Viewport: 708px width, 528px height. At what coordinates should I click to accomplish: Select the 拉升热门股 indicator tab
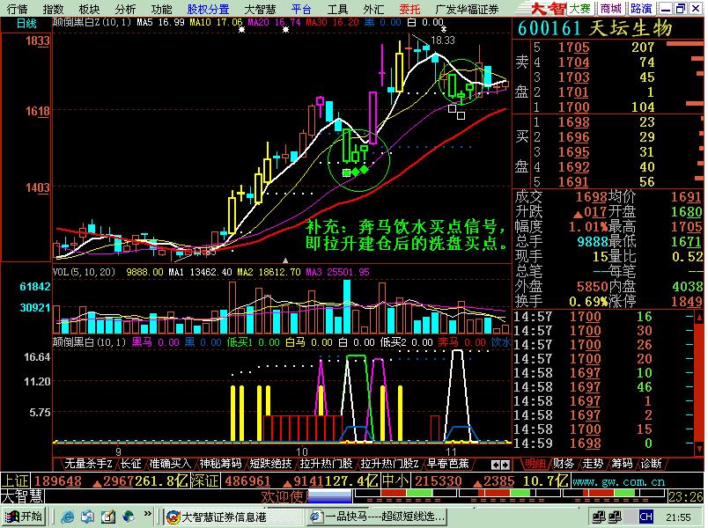[325, 464]
